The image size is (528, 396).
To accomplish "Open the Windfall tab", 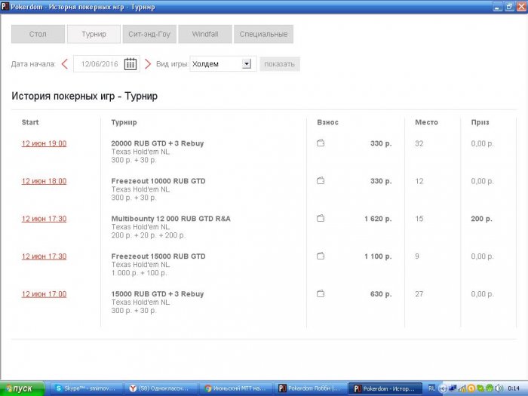I will pos(205,34).
